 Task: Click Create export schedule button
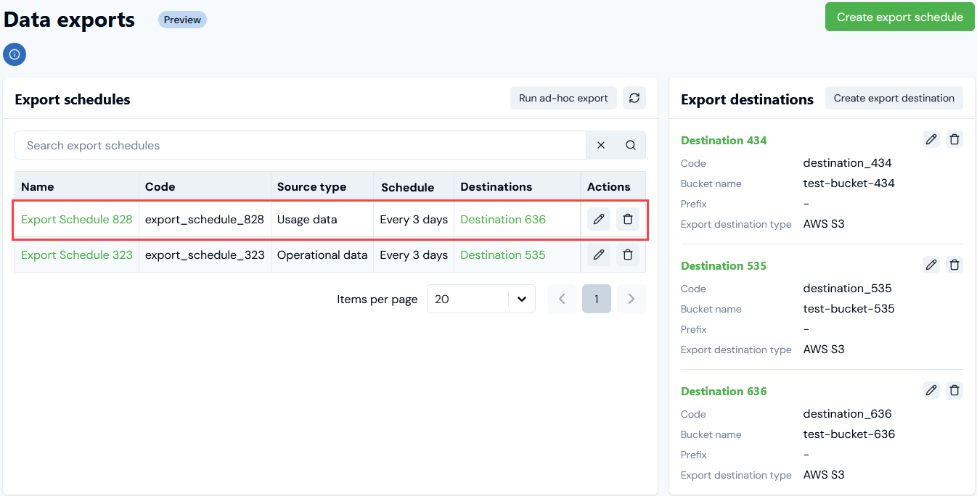(x=899, y=17)
